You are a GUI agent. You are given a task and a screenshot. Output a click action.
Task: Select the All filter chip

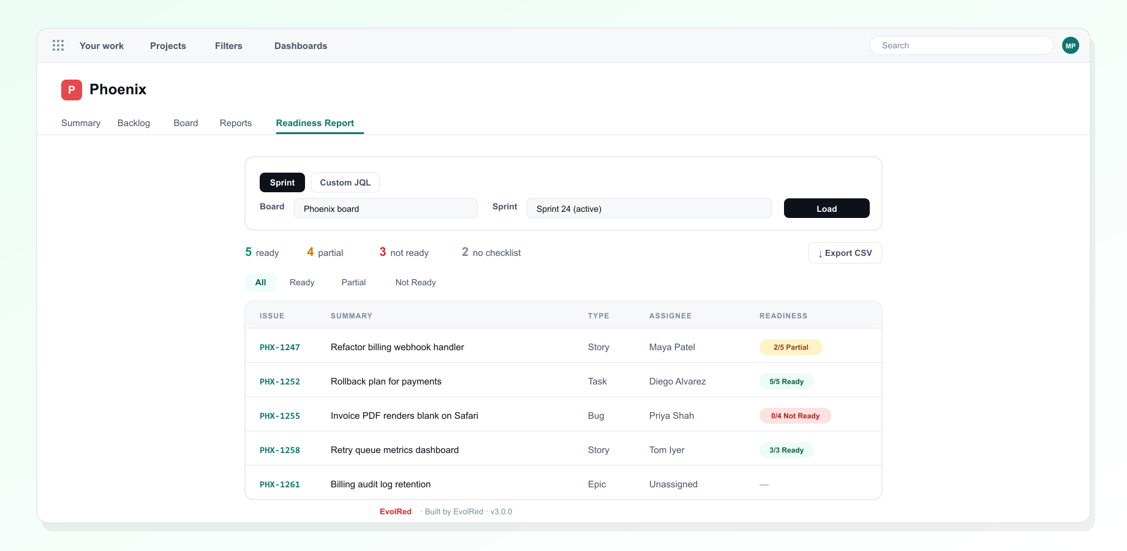260,282
